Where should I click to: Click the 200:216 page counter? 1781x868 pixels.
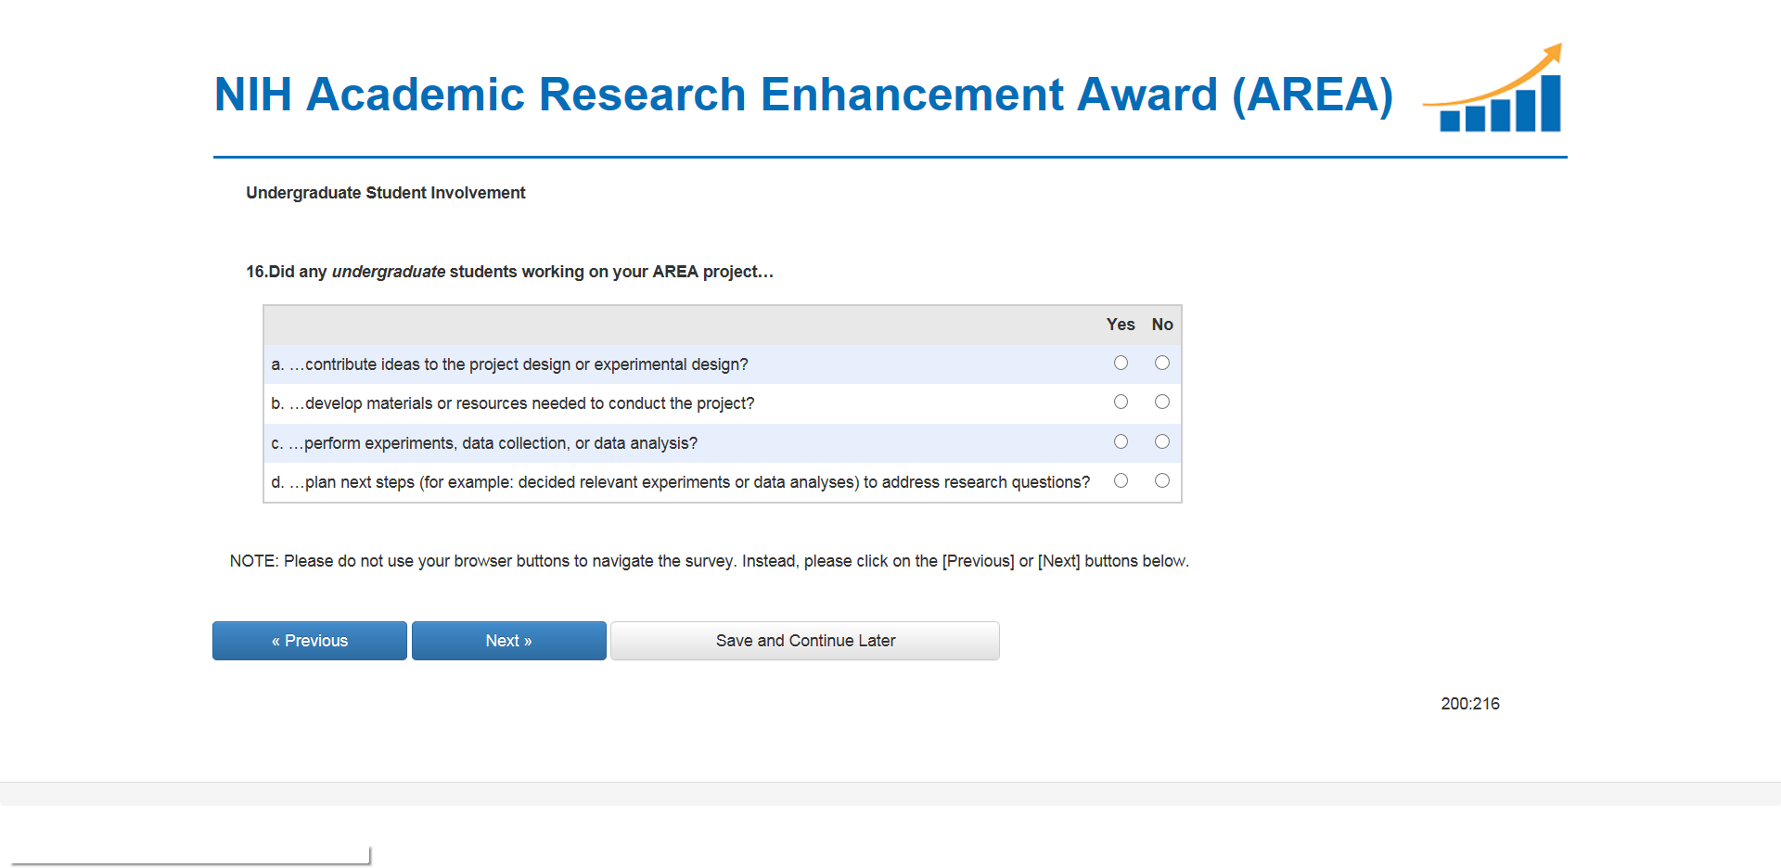[1469, 704]
